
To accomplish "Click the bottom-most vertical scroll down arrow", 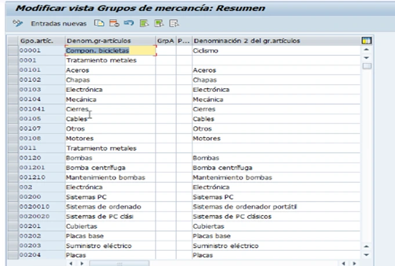I will (367, 254).
